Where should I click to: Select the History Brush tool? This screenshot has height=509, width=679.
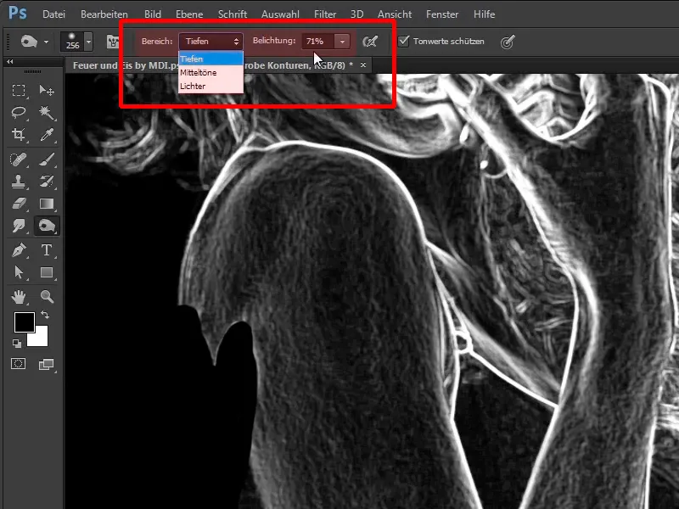pyautogui.click(x=47, y=182)
